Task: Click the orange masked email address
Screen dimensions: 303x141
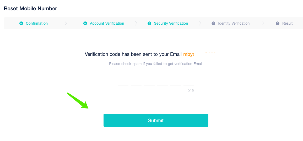Action: coord(205,54)
